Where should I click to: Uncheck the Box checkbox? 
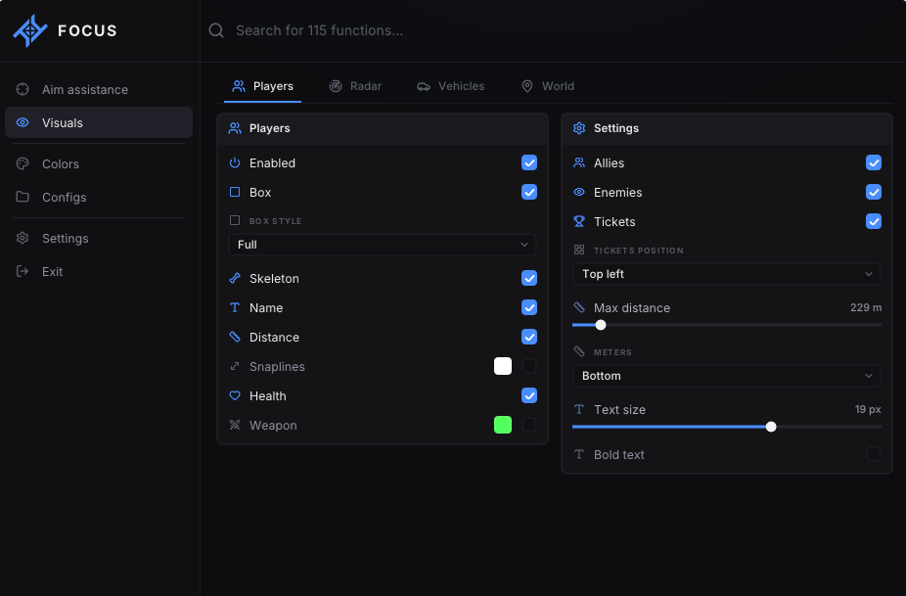[x=529, y=192]
